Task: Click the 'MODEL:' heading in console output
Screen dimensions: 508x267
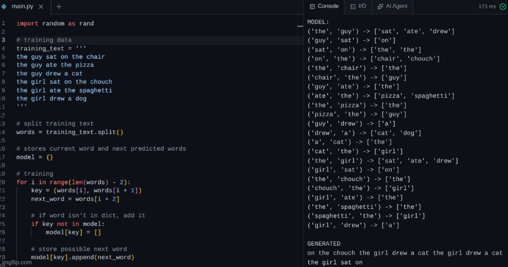Action: (318, 22)
